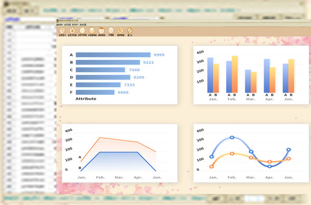Open the card balance details toolbar icon
The image size is (311, 205).
pos(92,31)
